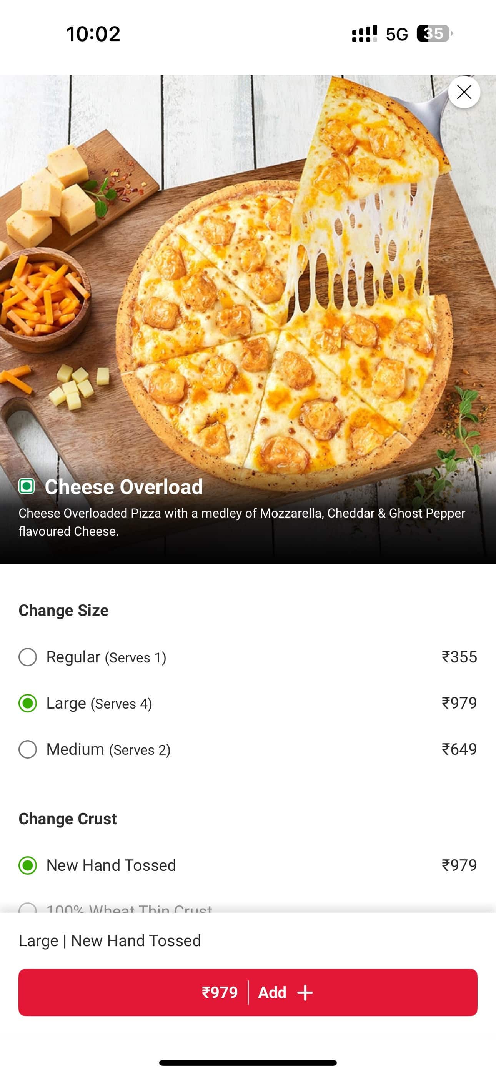The image size is (496, 1075).
Task: Tap the cellular signal bars icon
Action: point(364,33)
